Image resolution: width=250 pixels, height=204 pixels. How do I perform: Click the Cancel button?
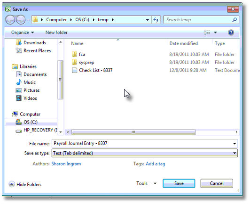click(x=217, y=183)
